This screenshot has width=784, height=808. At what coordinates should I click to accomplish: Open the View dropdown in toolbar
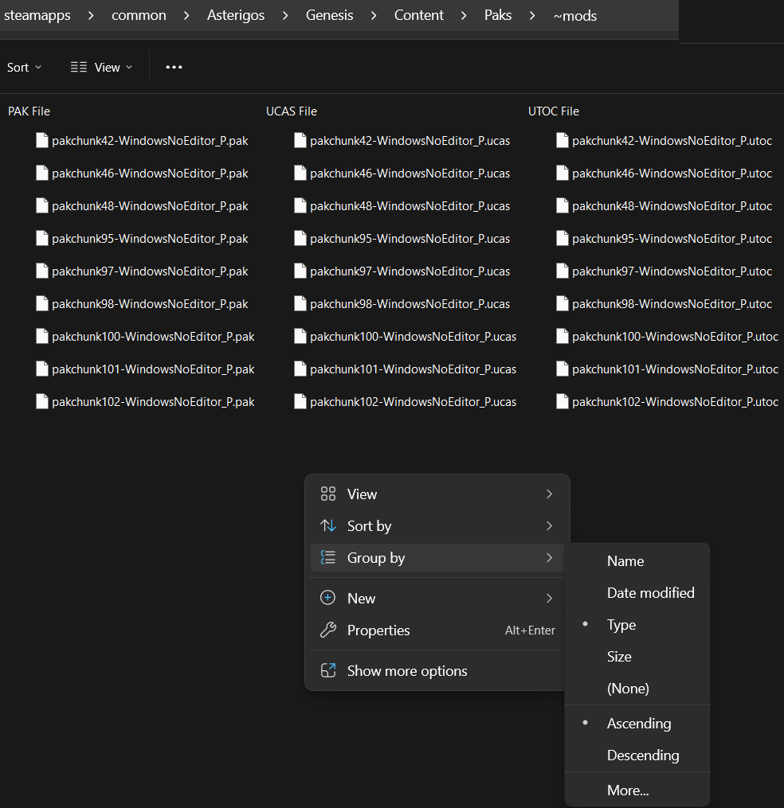pos(102,68)
